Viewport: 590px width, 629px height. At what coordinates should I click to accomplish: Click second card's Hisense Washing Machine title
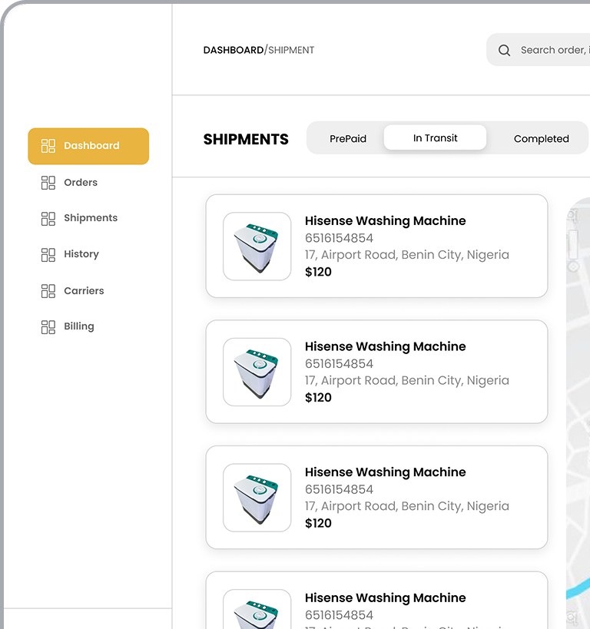386,346
